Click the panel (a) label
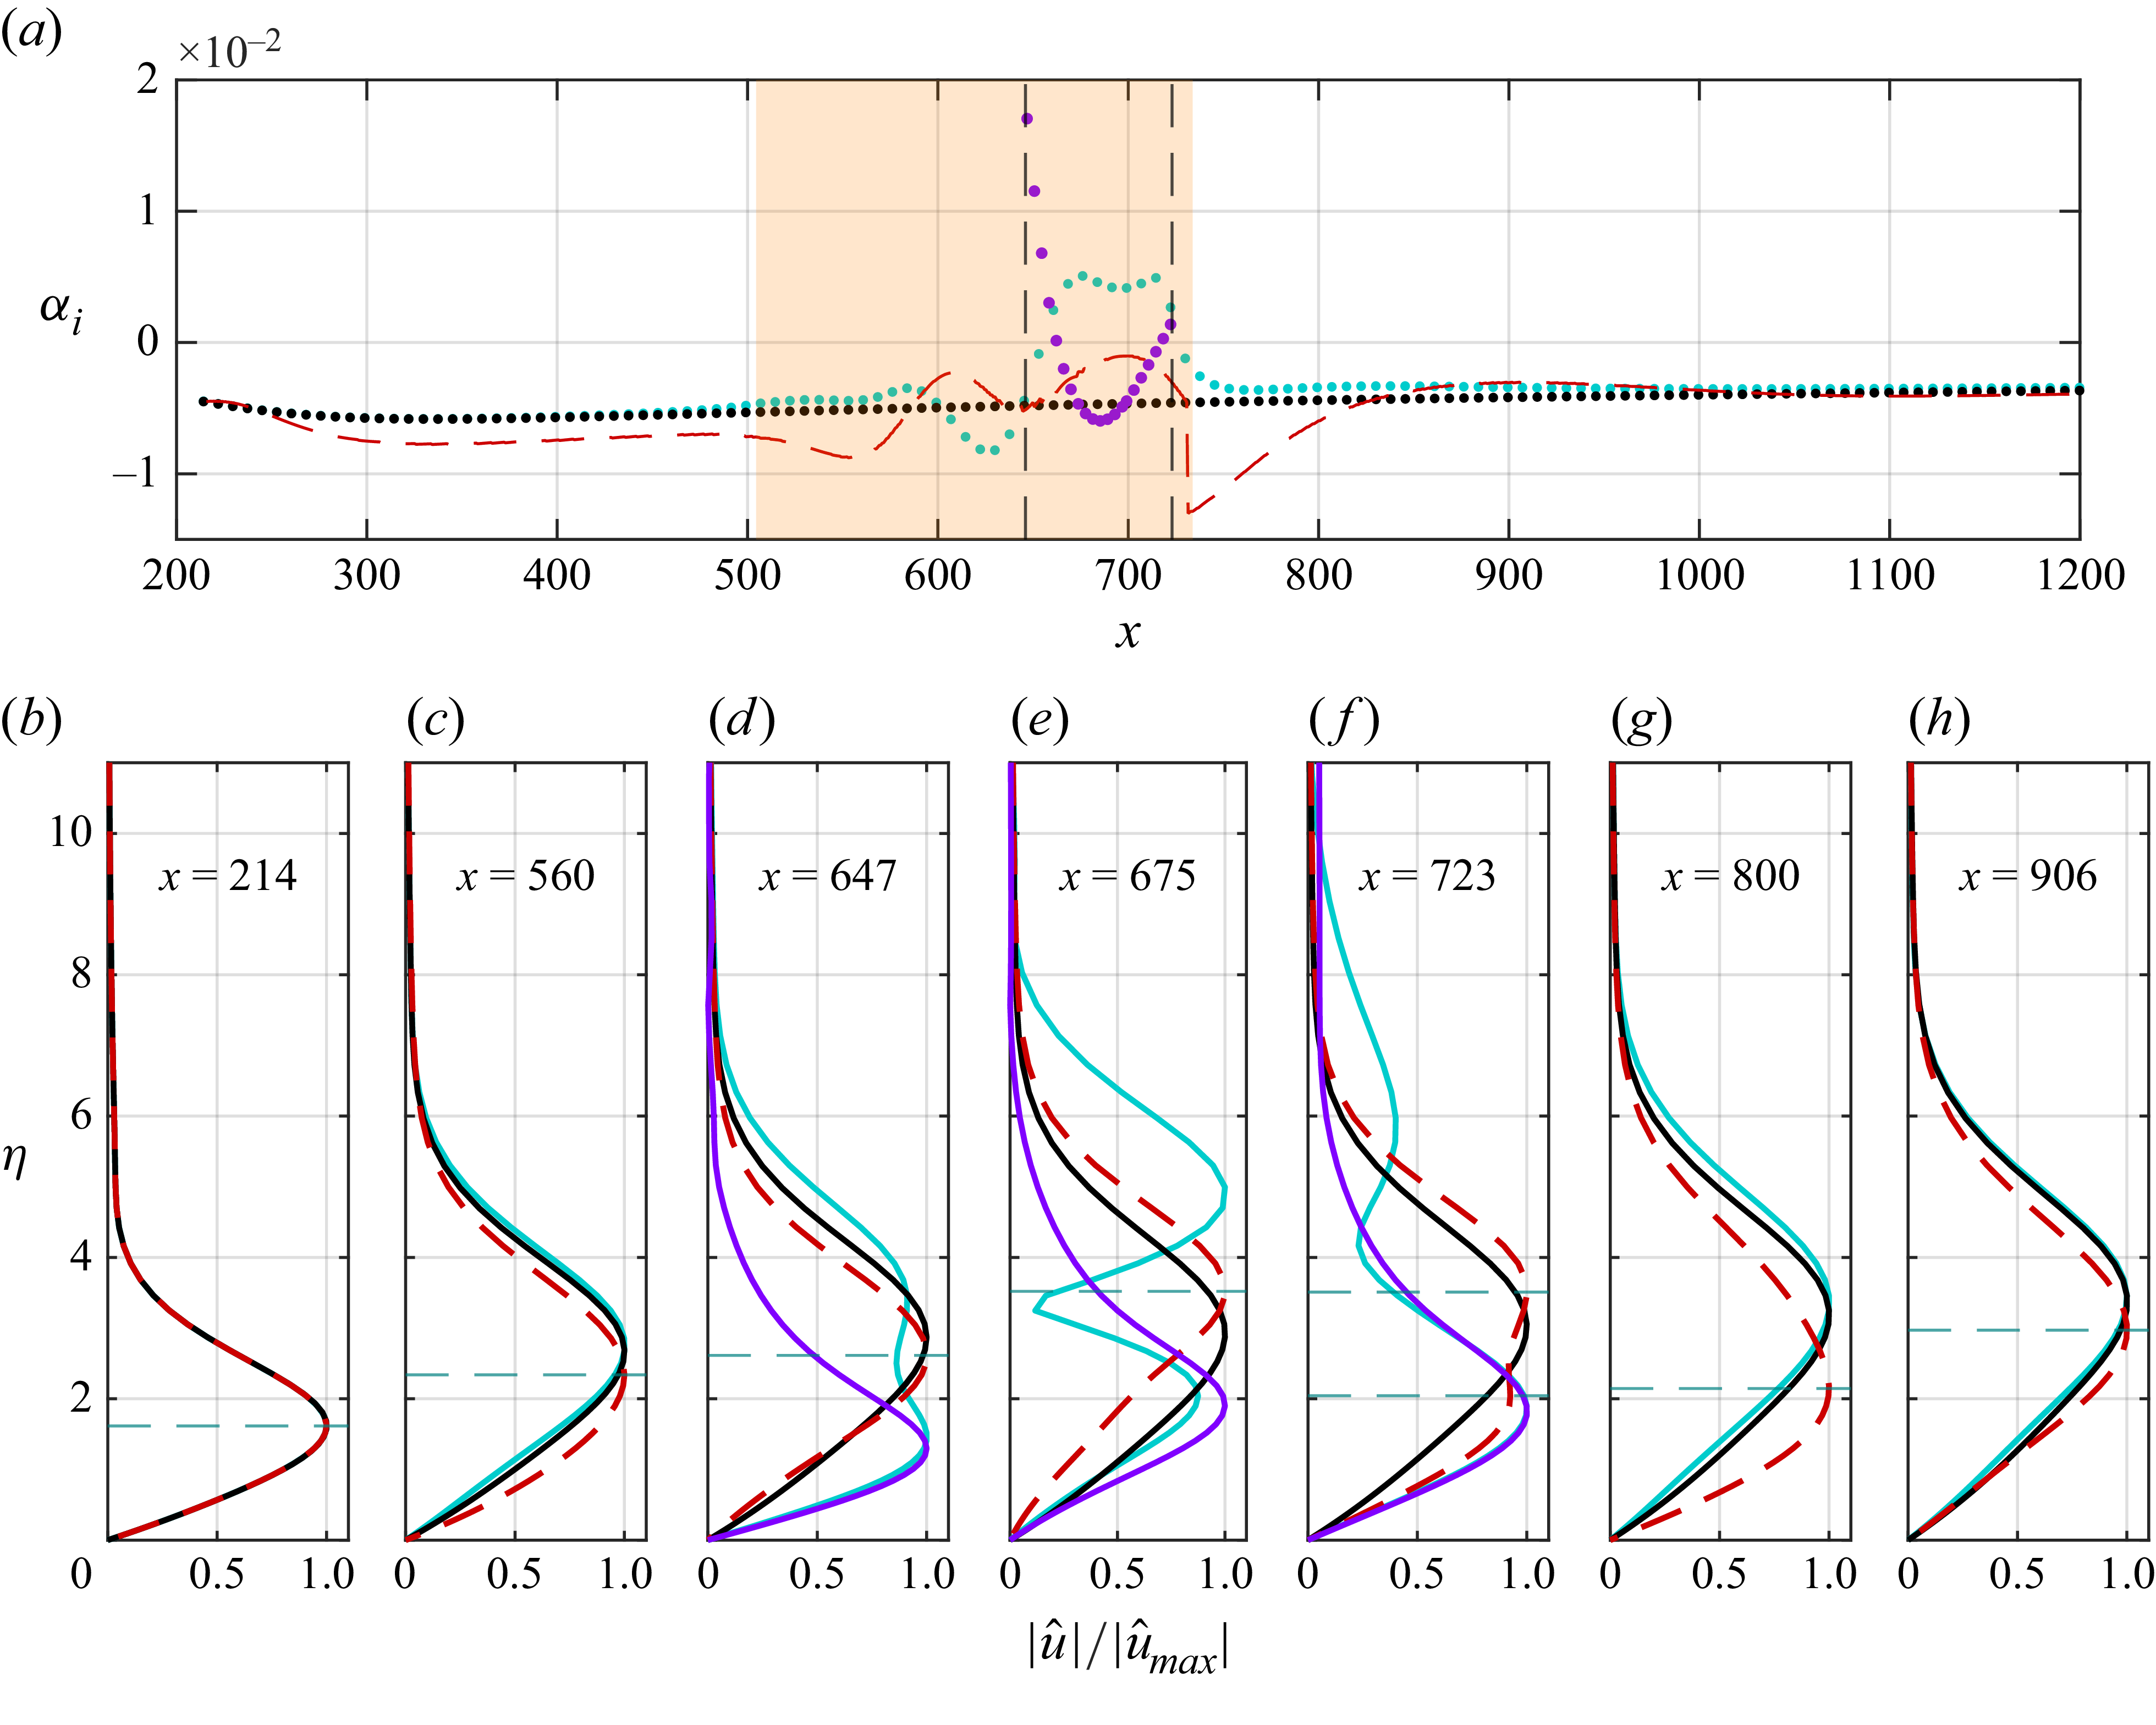The image size is (2156, 1725). coord(31,32)
